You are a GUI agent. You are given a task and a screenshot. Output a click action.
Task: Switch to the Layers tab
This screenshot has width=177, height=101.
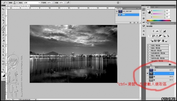[148, 67]
